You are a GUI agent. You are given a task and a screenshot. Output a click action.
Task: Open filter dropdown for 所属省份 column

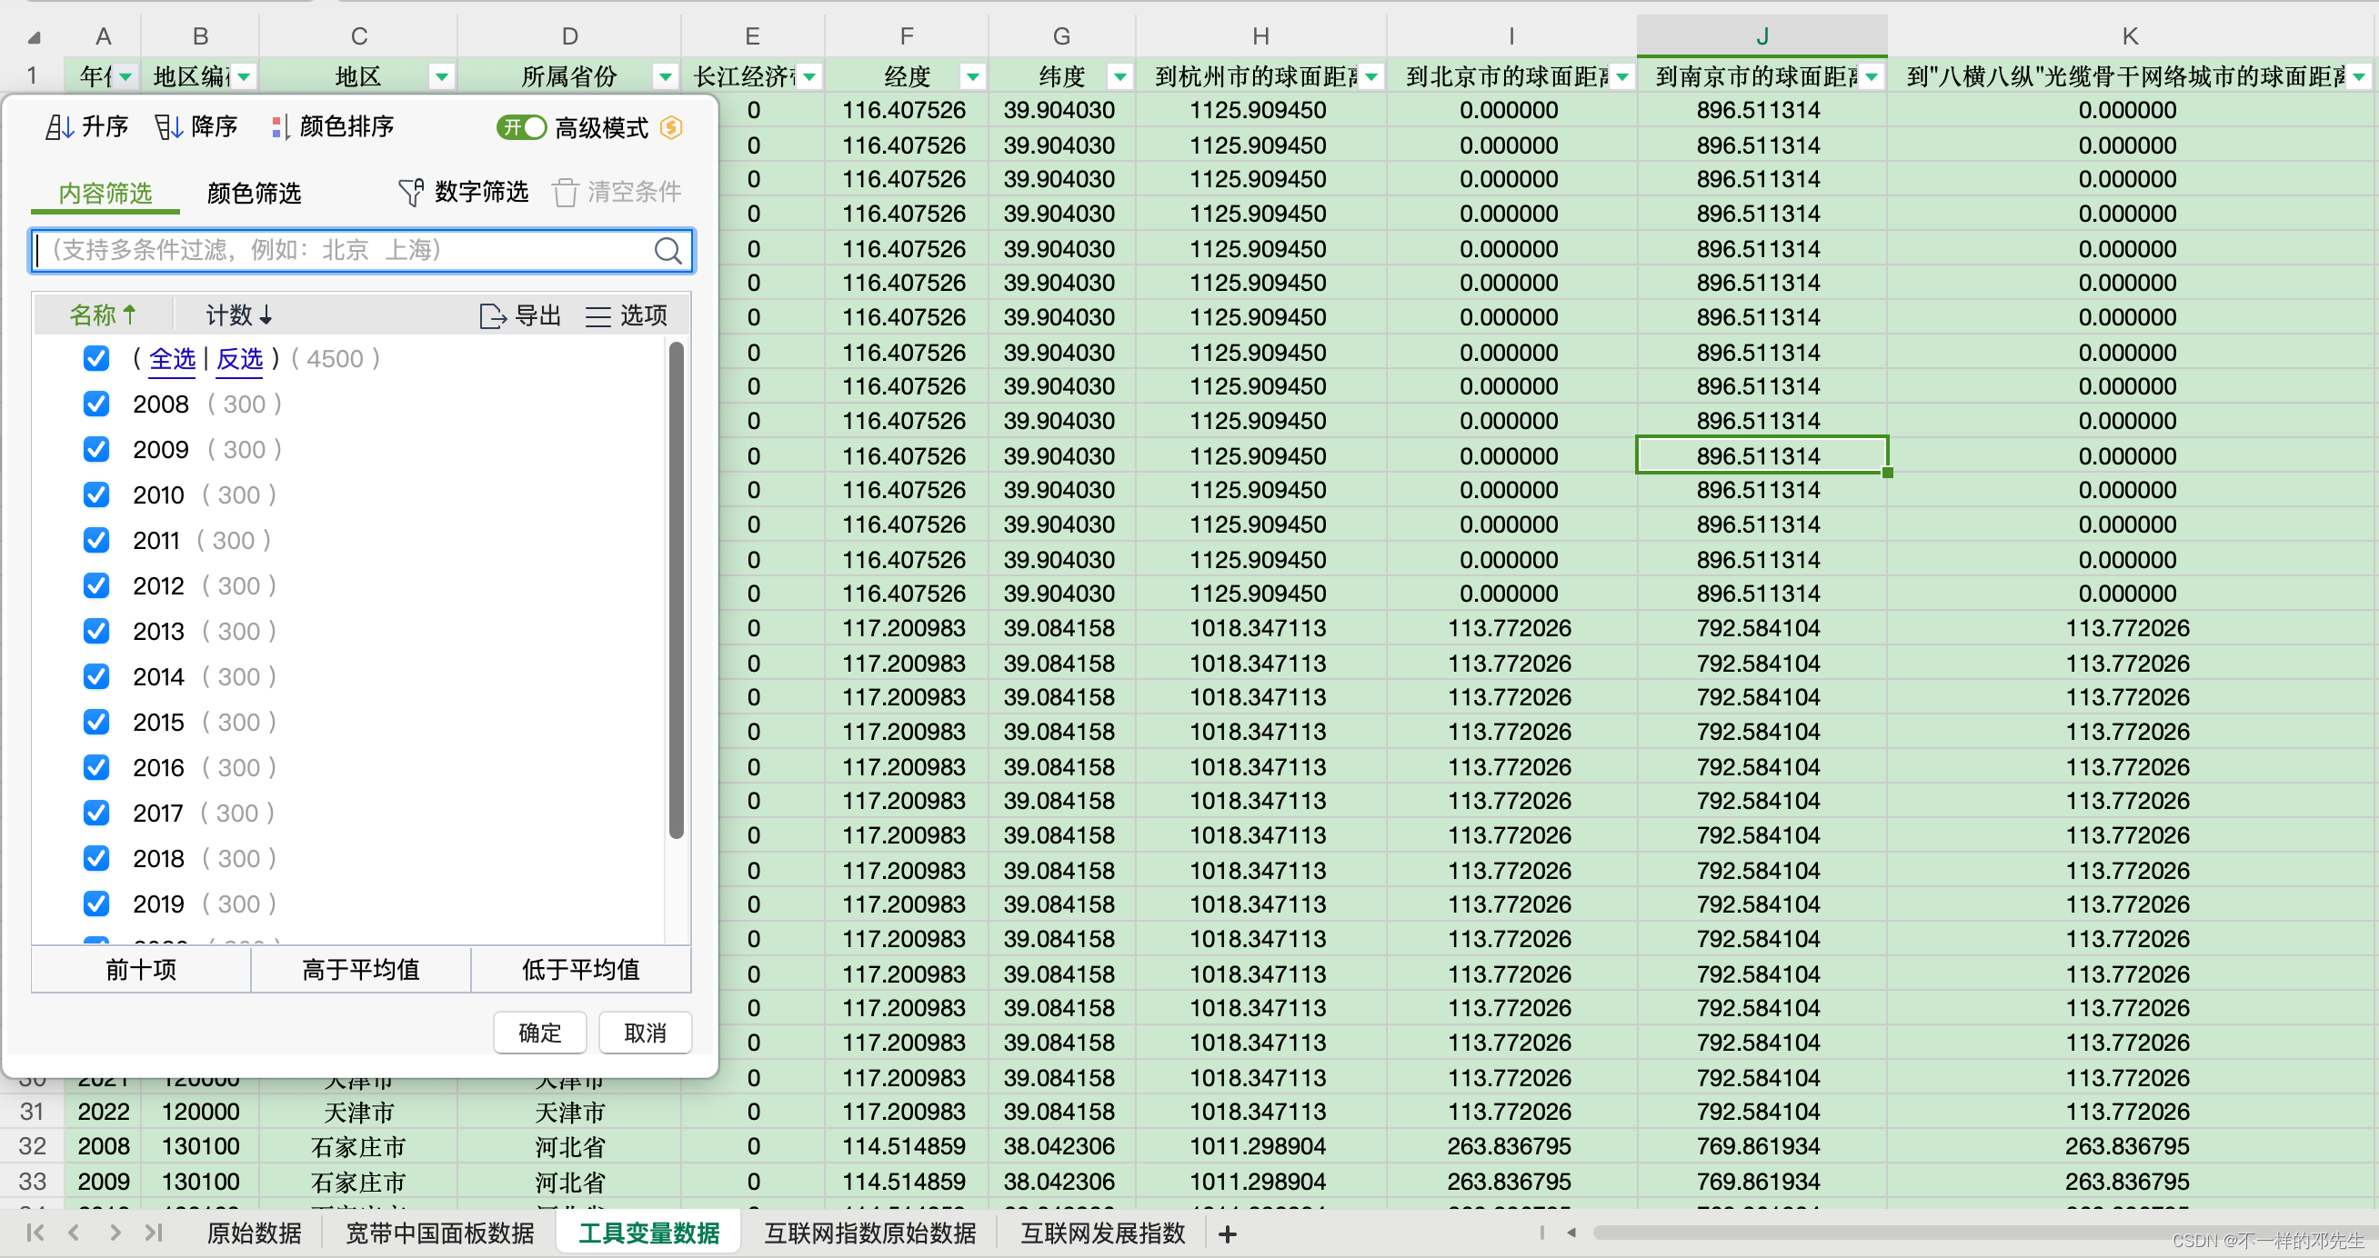point(664,76)
